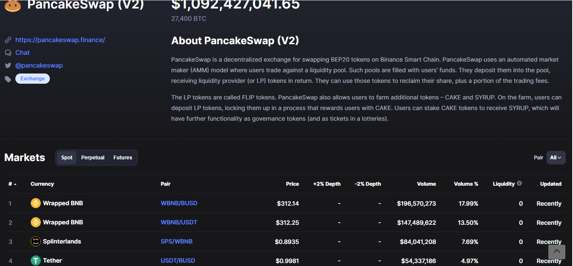Click the 7.69% volume percent cell
This screenshot has width=573, height=266.
pos(470,242)
